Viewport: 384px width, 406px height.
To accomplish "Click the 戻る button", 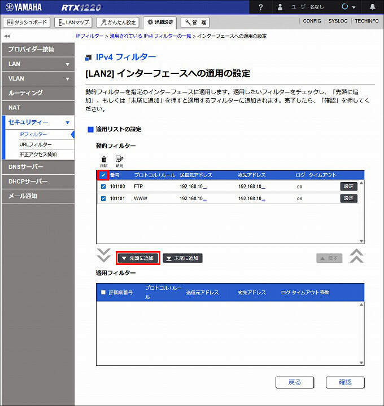I will 295,382.
